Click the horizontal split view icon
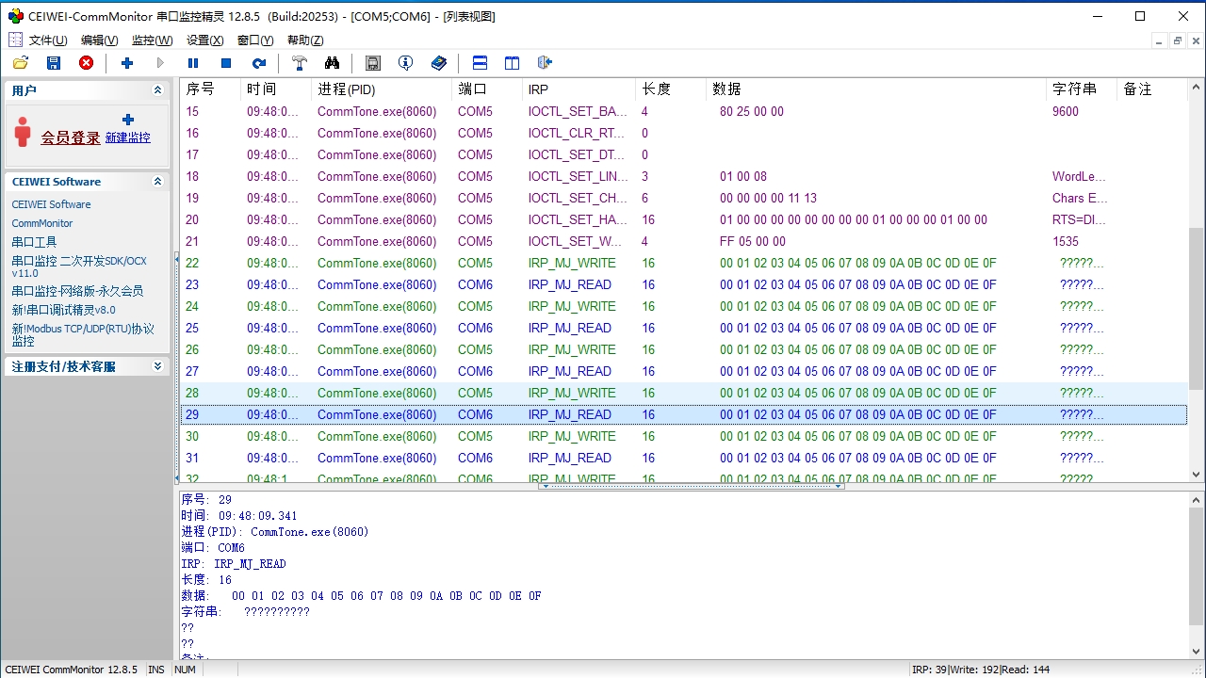 pyautogui.click(x=480, y=63)
